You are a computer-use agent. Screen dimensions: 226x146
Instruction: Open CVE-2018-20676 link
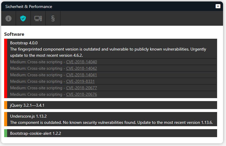[x=81, y=94]
